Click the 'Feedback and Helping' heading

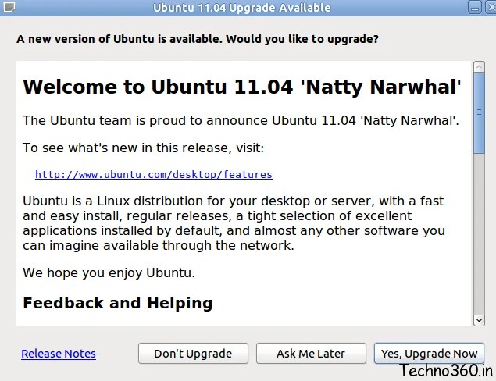(x=118, y=303)
